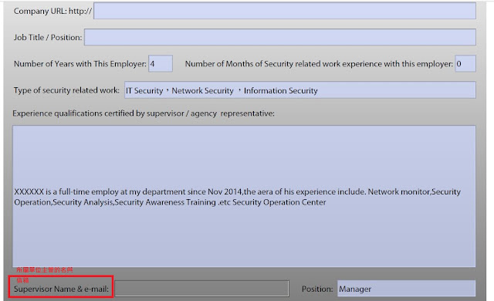The width and height of the screenshot is (494, 301).
Task: Click the Supervisor Name & e-mail input box
Action: [x=201, y=289]
